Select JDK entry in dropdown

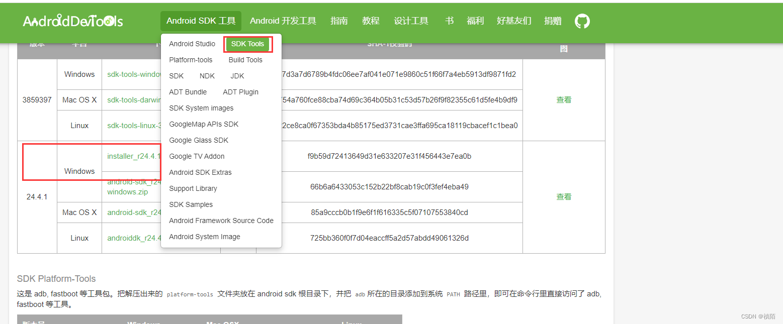pyautogui.click(x=237, y=76)
